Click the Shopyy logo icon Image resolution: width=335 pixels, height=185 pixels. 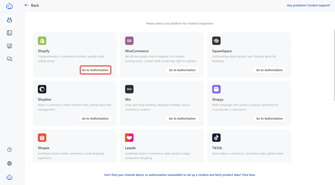[x=217, y=89]
